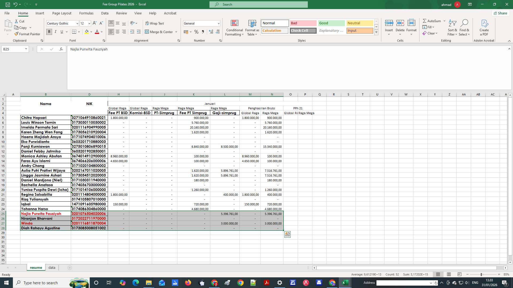Apply the Check Cell style
The image size is (513, 288).
point(303,30)
